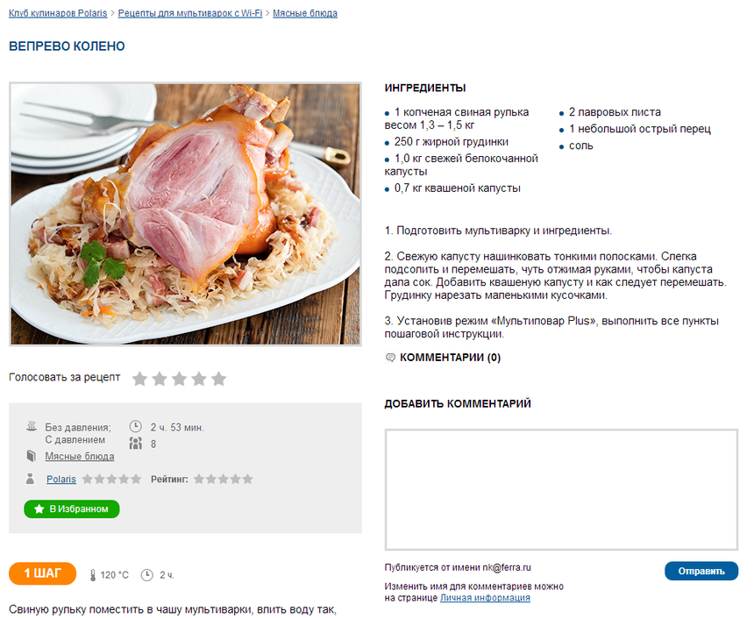Submit the comment with Отправить button

[x=701, y=571]
